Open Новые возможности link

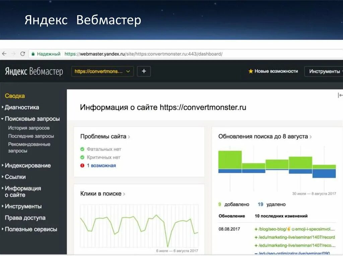pos(276,71)
